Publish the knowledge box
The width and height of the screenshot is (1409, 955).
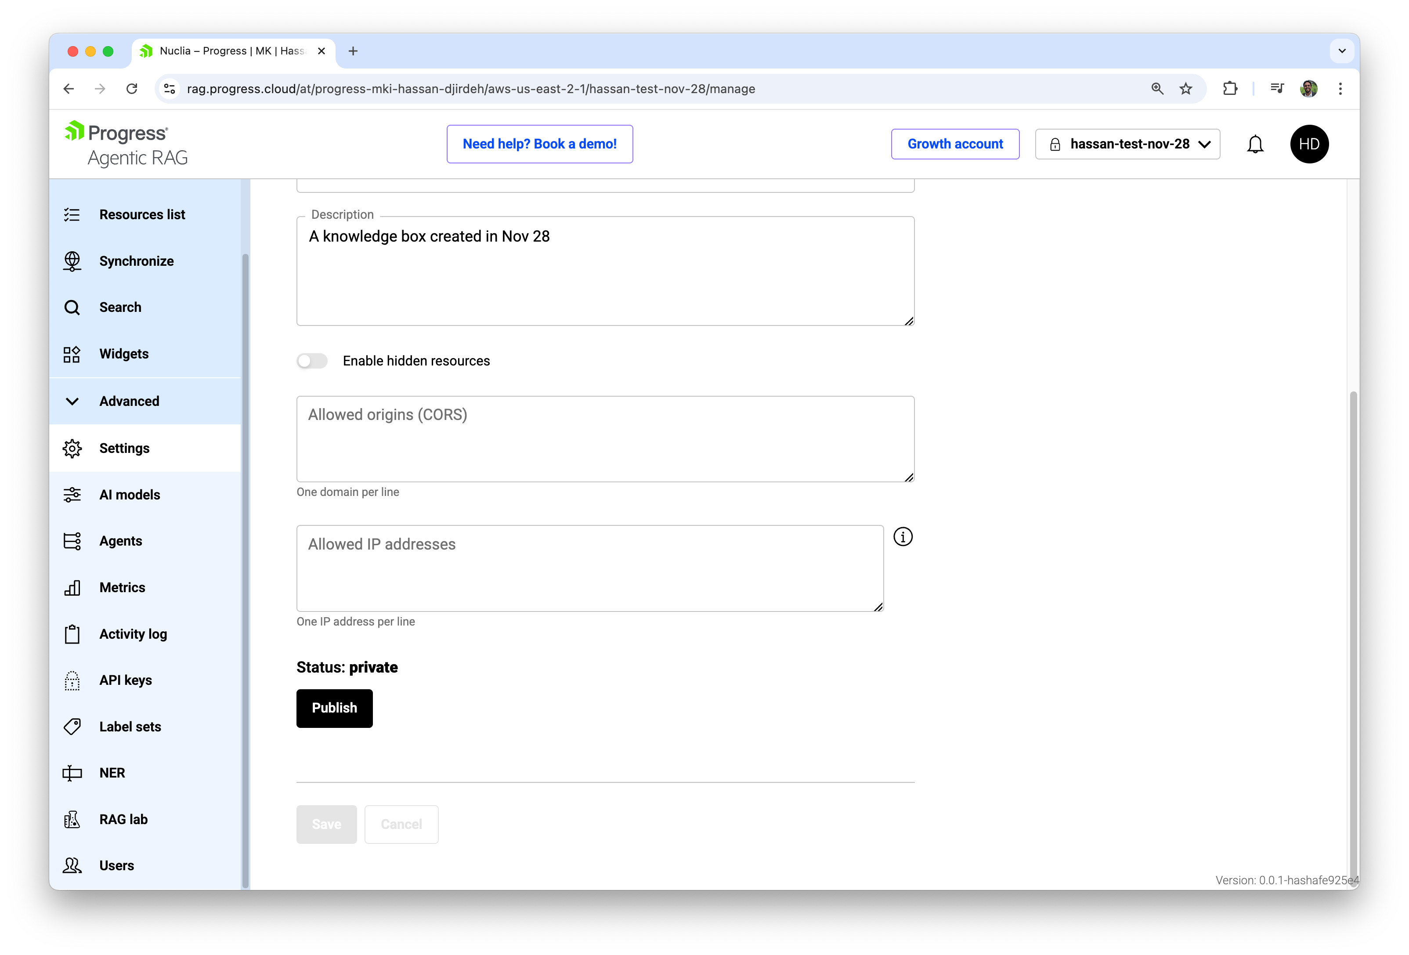pos(334,708)
